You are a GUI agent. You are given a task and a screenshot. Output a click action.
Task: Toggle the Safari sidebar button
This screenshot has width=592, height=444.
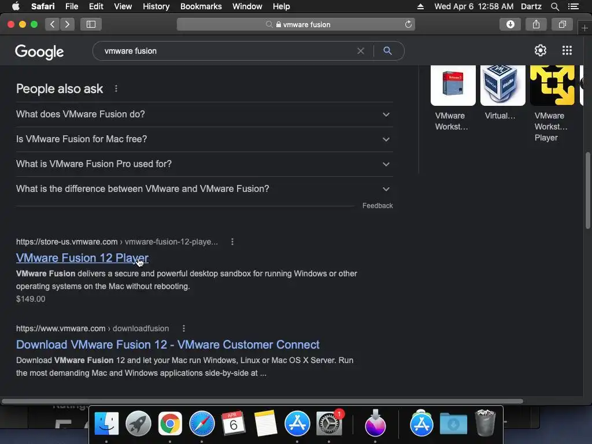tap(91, 24)
